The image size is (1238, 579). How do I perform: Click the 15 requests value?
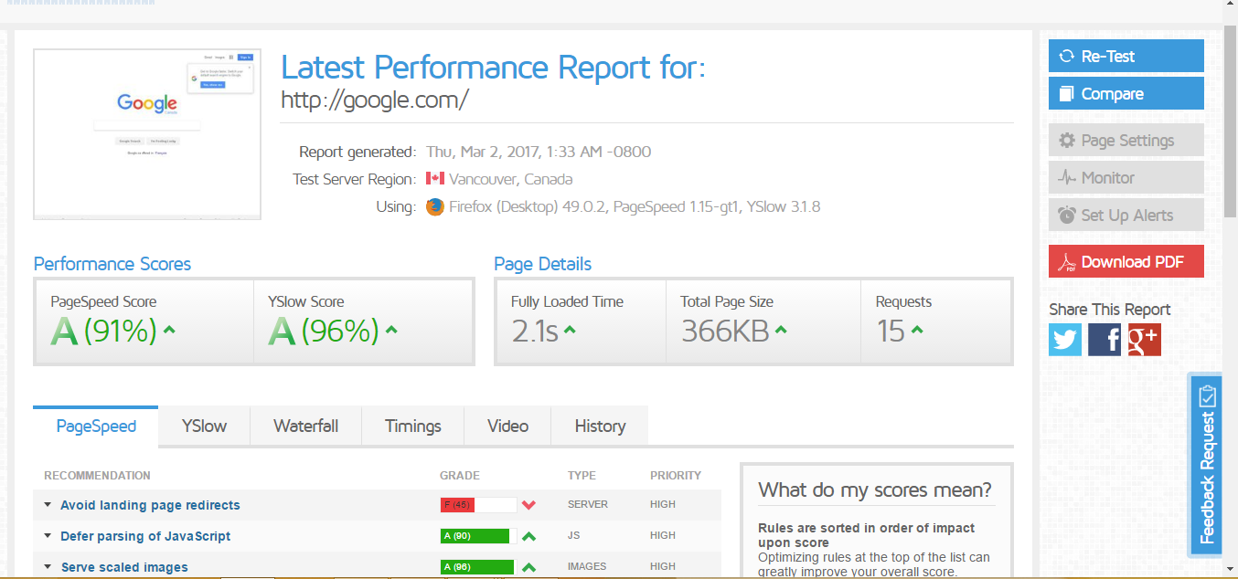891,331
